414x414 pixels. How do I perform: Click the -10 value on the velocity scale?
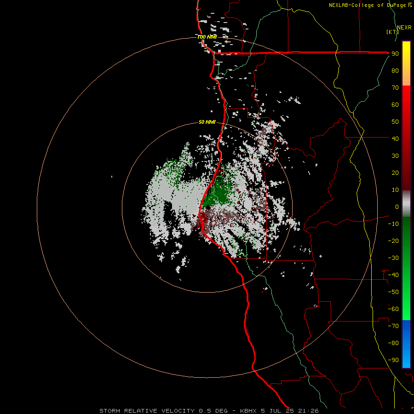coord(393,224)
